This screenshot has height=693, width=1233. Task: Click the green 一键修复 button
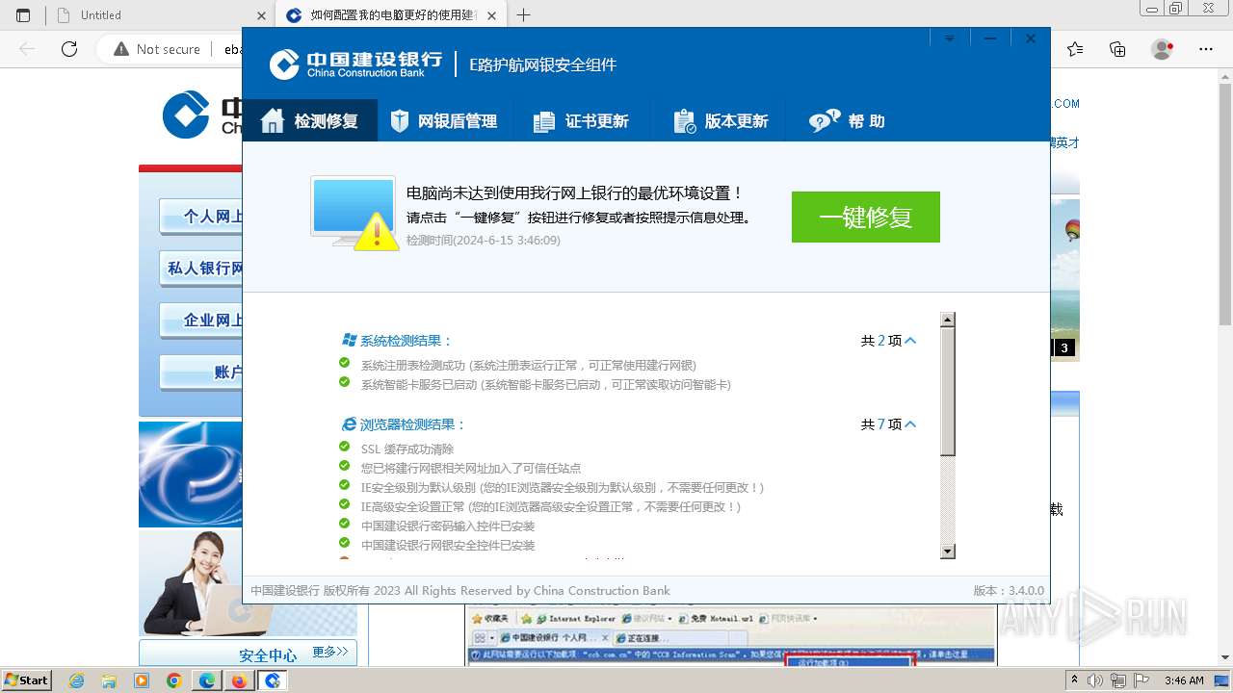pyautogui.click(x=865, y=217)
